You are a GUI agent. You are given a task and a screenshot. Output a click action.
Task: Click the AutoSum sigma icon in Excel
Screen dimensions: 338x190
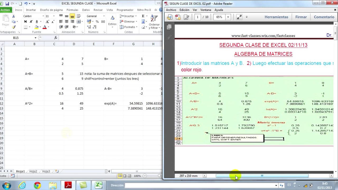coord(143,16)
